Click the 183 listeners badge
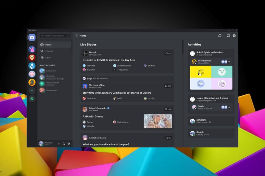Image resolution: width=265 pixels, height=176 pixels. click(x=168, y=109)
